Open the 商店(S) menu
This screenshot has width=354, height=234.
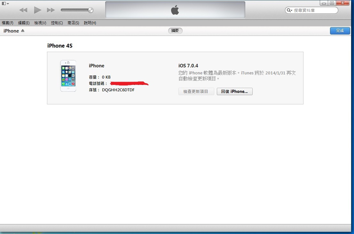(73, 23)
